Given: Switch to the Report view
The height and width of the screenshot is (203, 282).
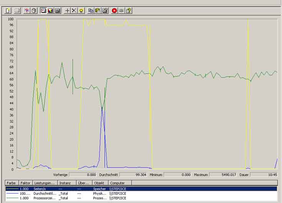Looking at the screenshot, I should pyautogui.click(x=57, y=11).
